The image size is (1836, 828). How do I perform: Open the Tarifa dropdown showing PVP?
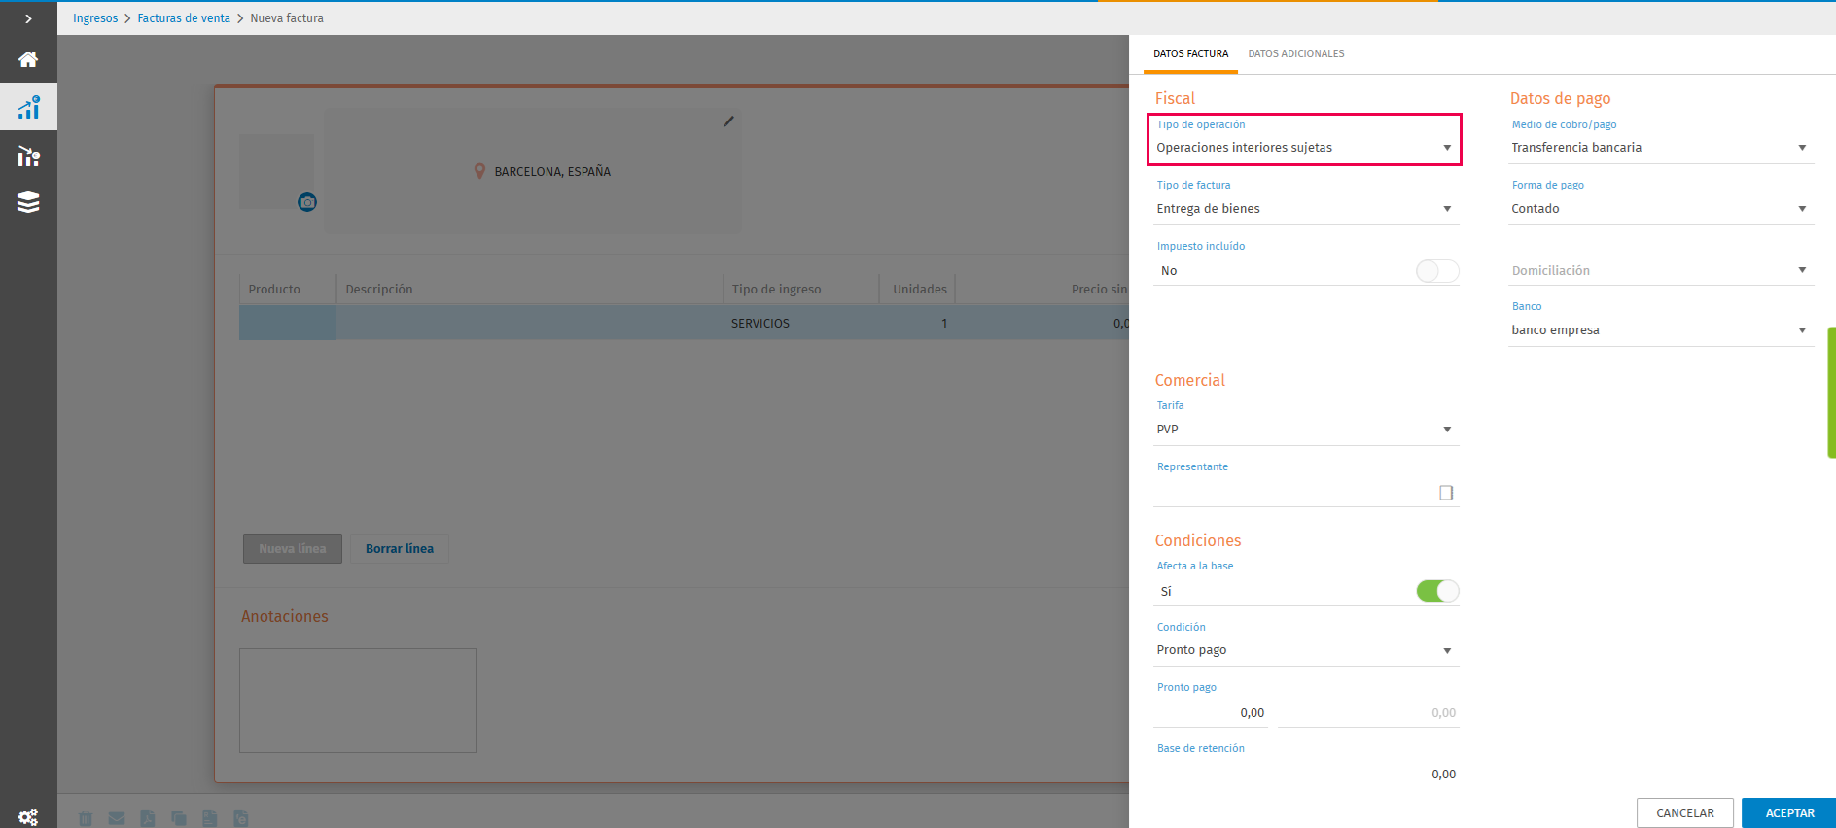1305,430
